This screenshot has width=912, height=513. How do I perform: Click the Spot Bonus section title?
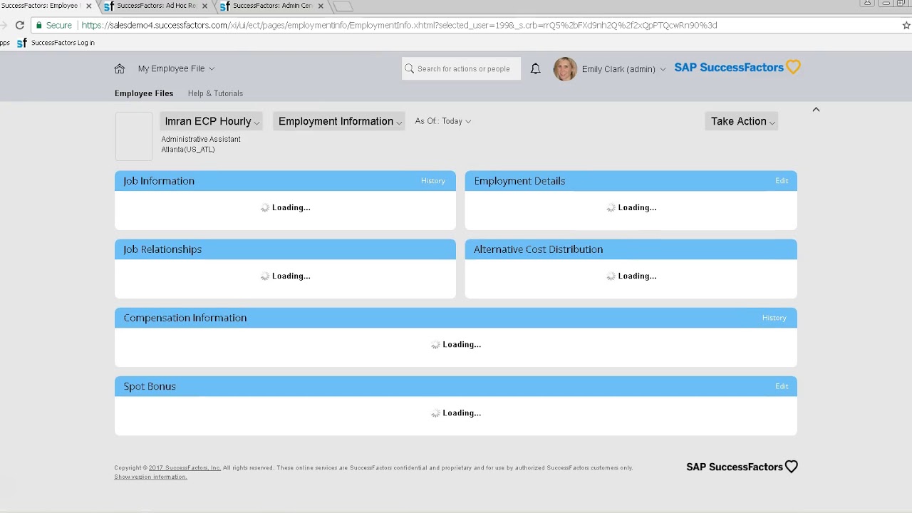click(x=150, y=386)
